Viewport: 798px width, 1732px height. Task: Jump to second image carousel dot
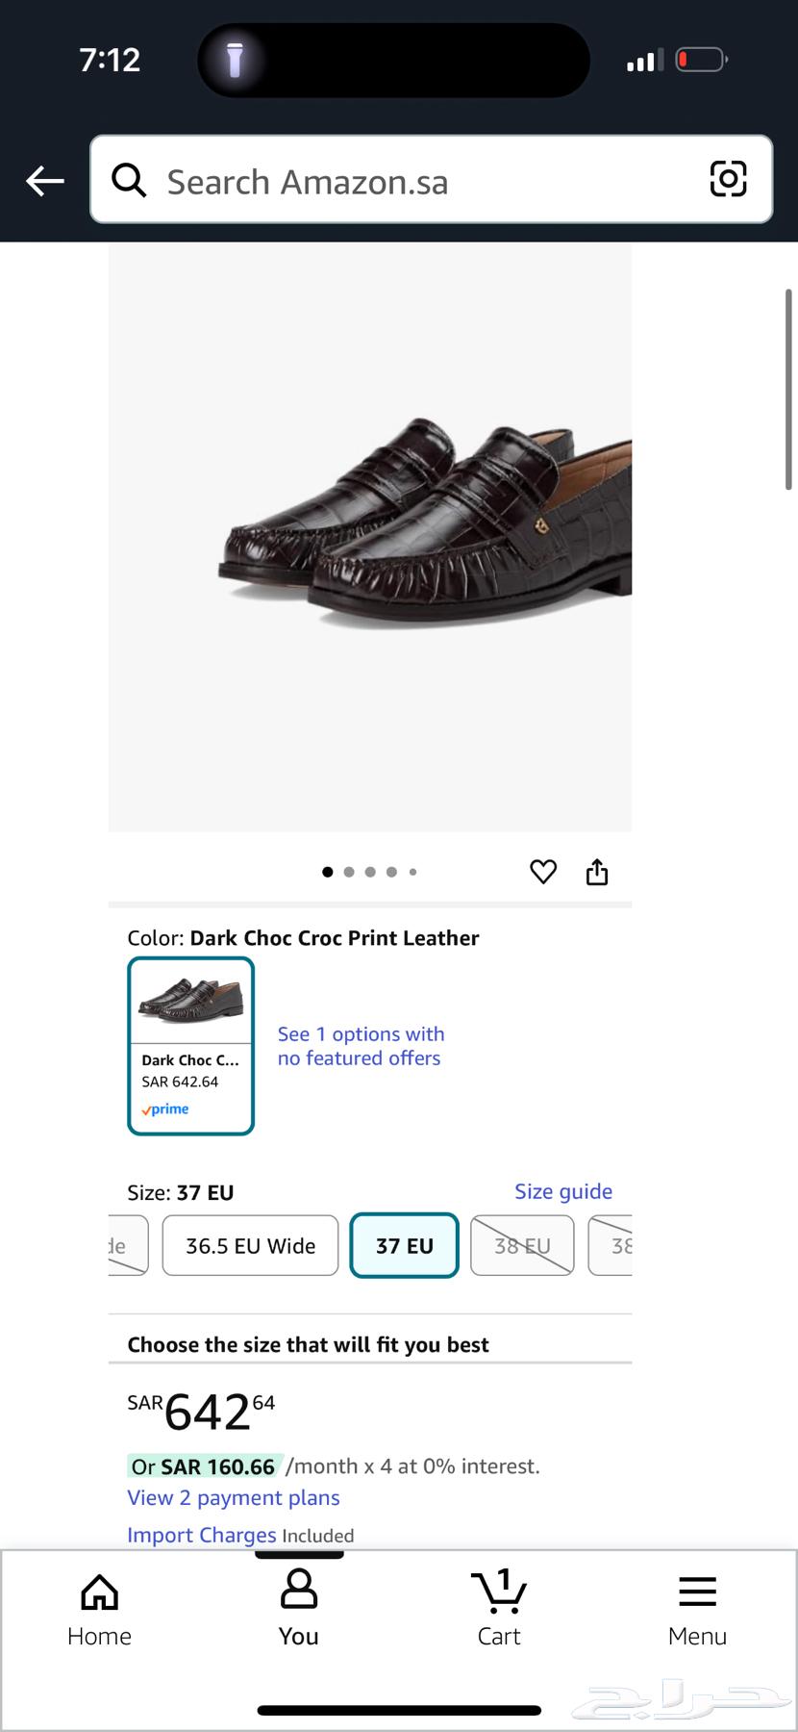(x=349, y=872)
